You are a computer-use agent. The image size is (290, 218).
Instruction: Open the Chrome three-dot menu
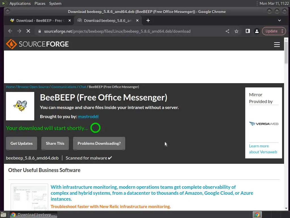(282, 31)
